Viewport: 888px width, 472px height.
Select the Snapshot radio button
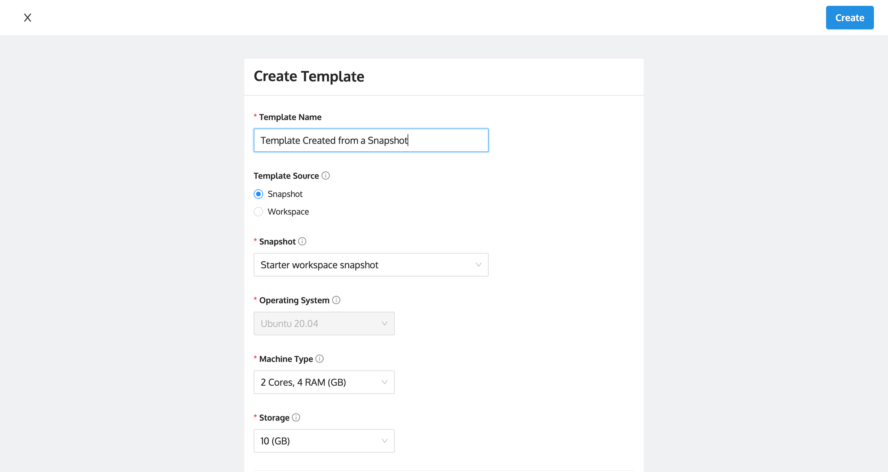point(258,194)
